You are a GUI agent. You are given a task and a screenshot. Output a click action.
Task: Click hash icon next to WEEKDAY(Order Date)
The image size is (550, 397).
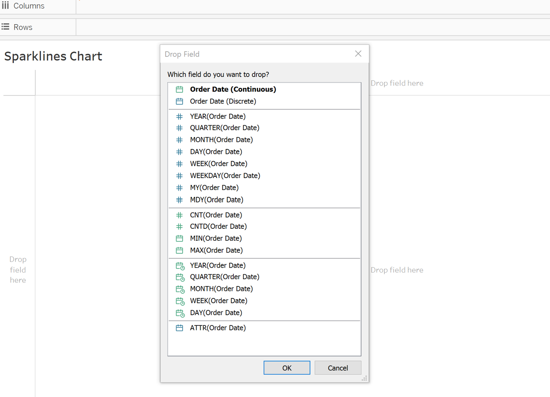point(179,176)
